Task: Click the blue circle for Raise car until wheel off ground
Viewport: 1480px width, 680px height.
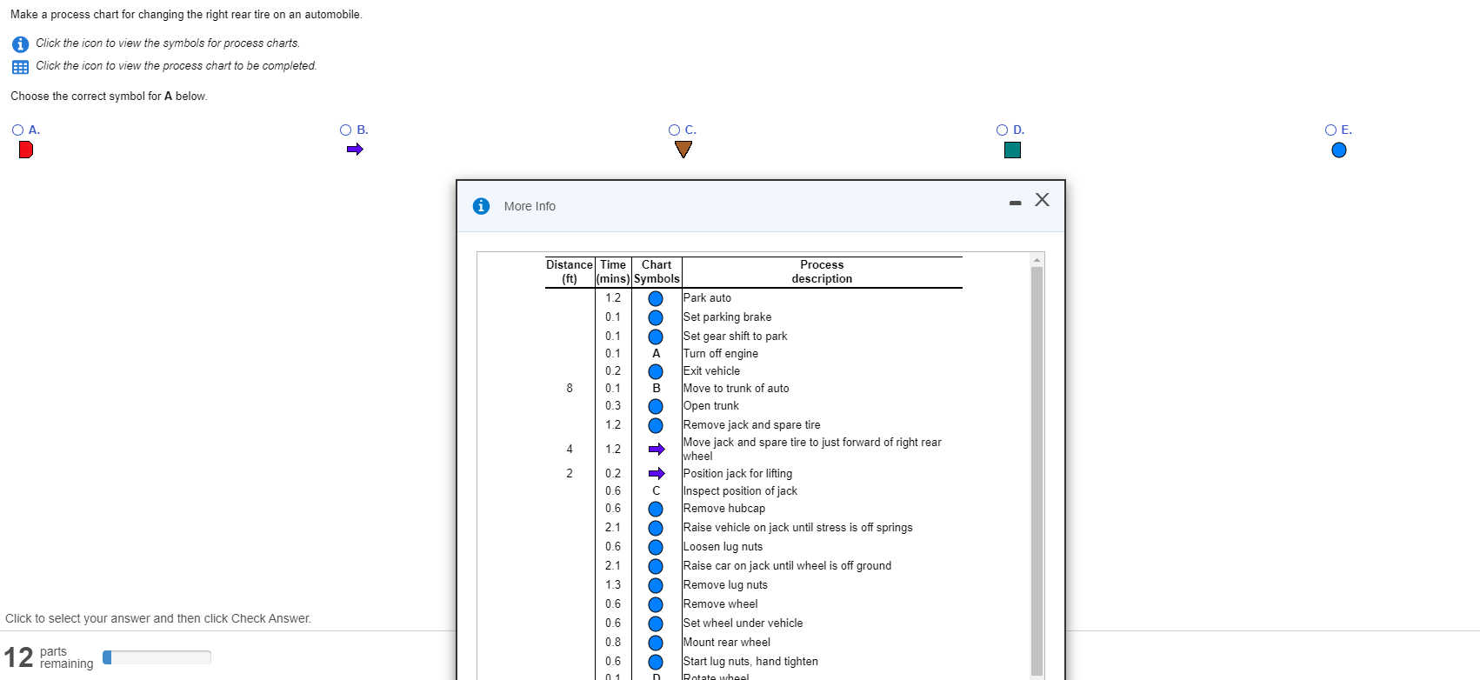Action: (656, 566)
